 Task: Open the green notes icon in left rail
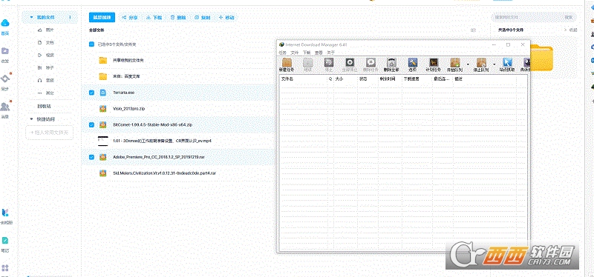click(5, 241)
